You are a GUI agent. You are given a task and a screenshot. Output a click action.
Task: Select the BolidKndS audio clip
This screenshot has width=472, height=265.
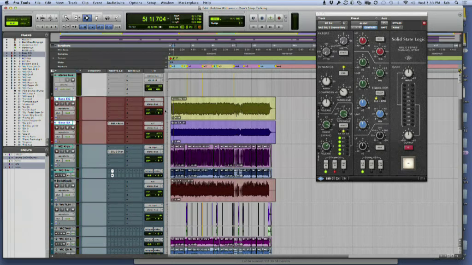[x=223, y=190]
